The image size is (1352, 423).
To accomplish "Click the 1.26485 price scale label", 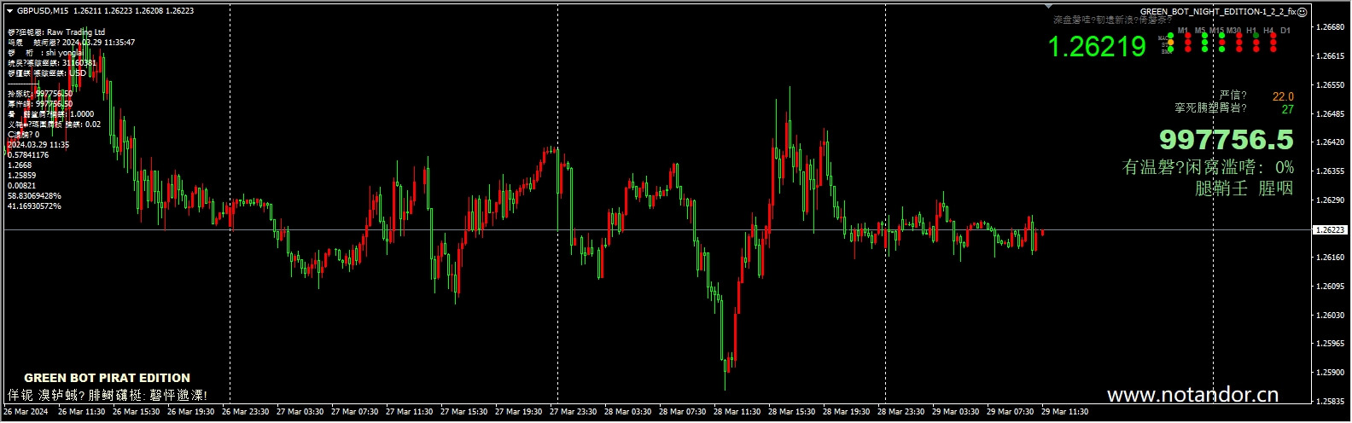I will click(1332, 113).
